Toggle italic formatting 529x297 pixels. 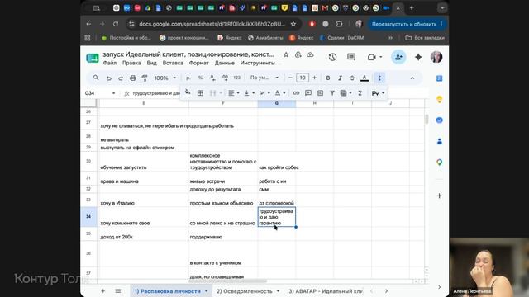(340, 78)
